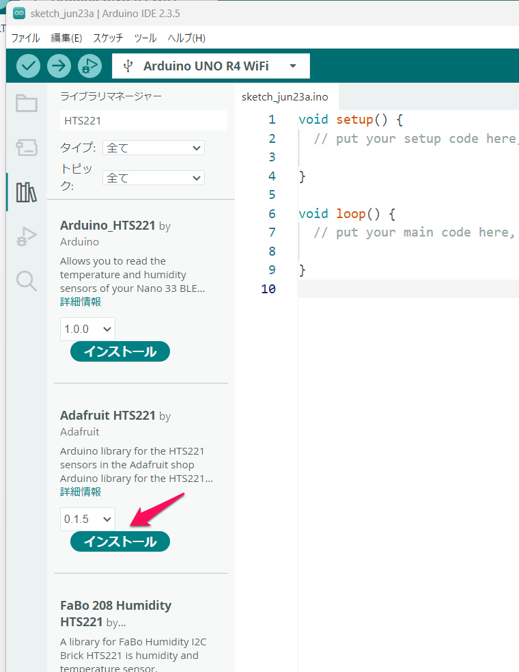Expand the タイプ filter dropdown
The image size is (519, 672).
pyautogui.click(x=153, y=148)
